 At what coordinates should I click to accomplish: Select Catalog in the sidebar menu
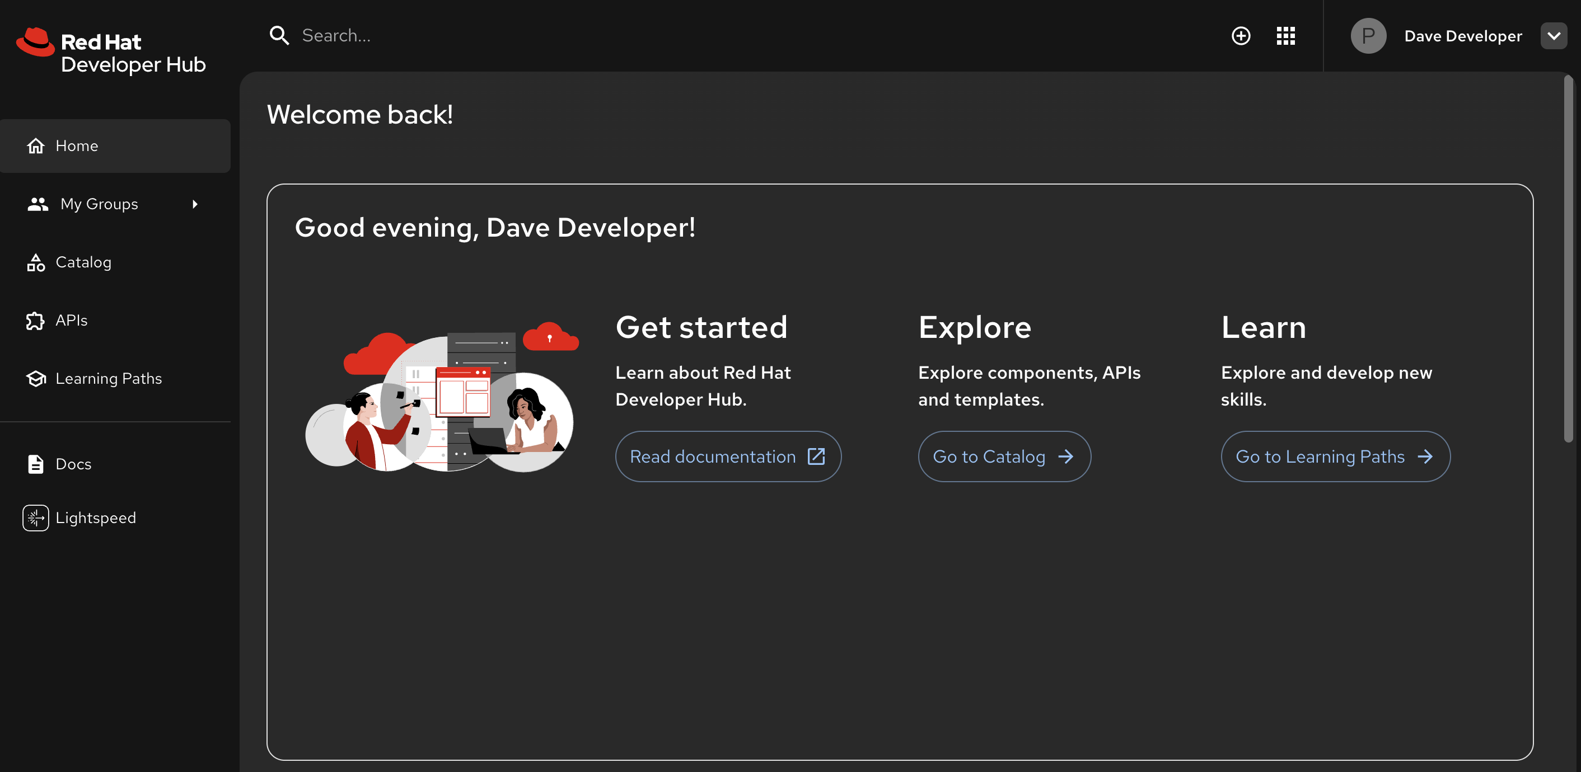[84, 262]
